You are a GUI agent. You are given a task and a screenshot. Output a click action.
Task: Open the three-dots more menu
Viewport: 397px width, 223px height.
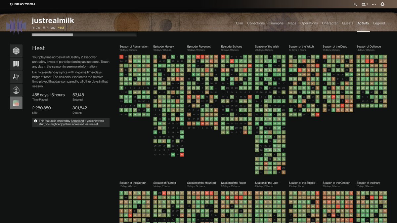374,4
